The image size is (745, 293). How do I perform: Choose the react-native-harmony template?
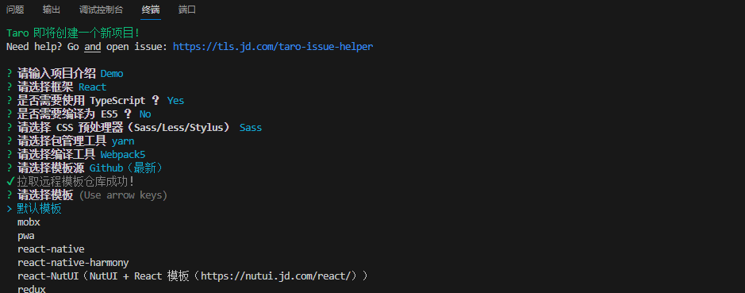pyautogui.click(x=73, y=263)
